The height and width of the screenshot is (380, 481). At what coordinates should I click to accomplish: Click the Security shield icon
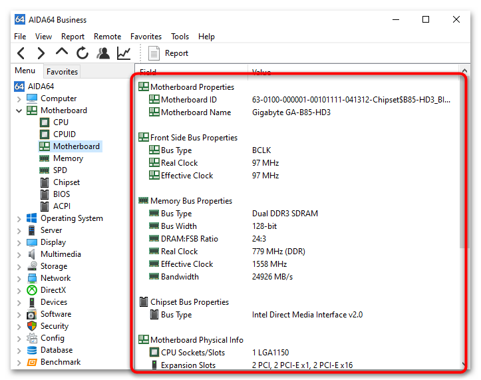(x=31, y=326)
